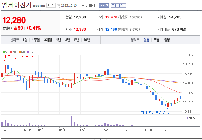This screenshot has height=140, width=202.
Task: Open the 기업개요 dropdown
Action: tap(118, 5)
